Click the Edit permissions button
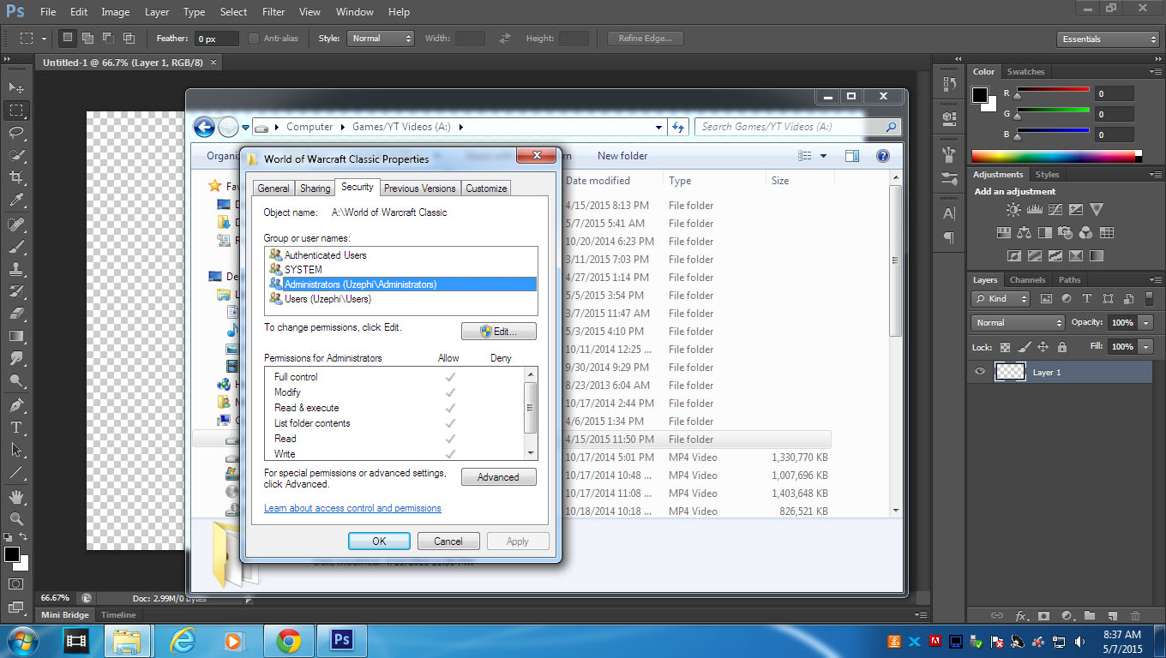This screenshot has height=658, width=1166. (499, 332)
